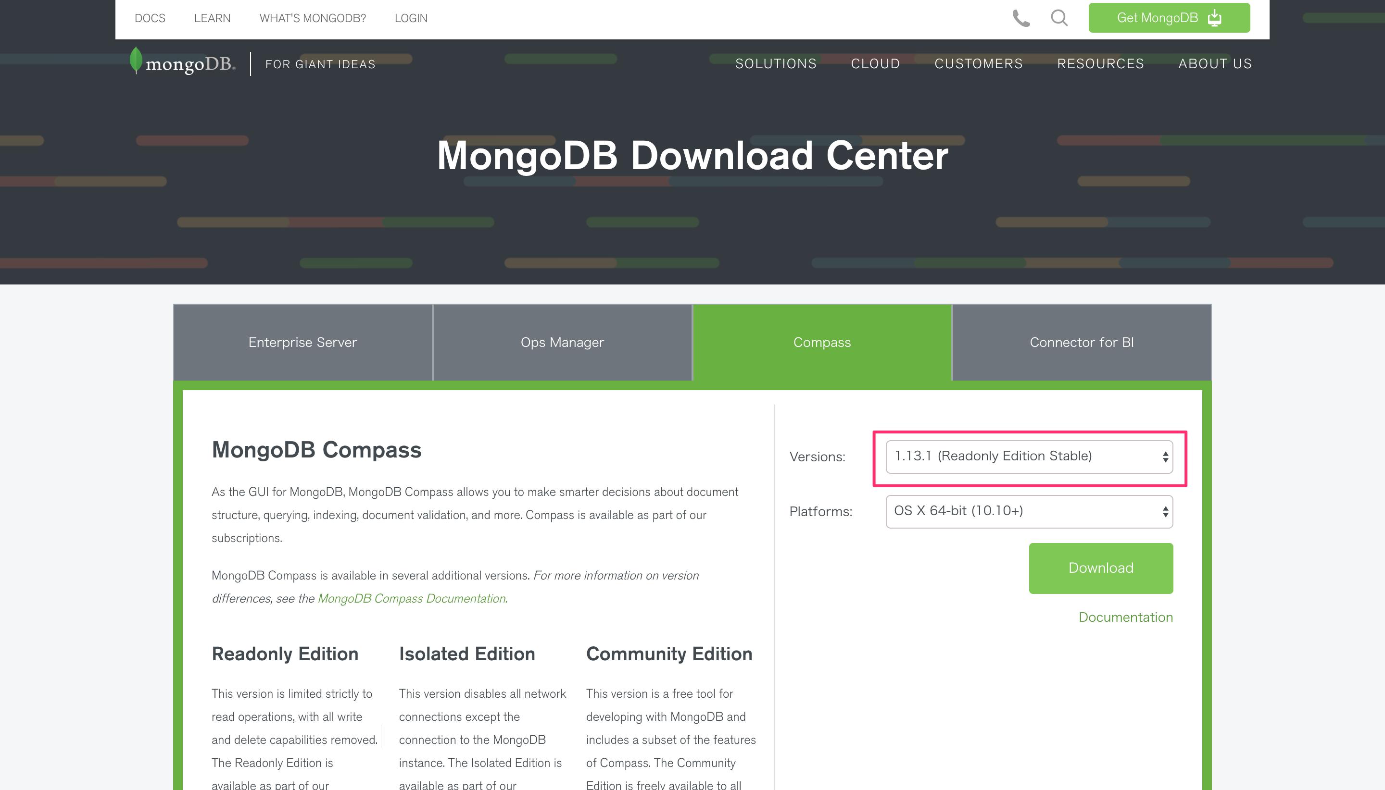
Task: Click the download icon inside Get MongoDB
Action: point(1215,17)
